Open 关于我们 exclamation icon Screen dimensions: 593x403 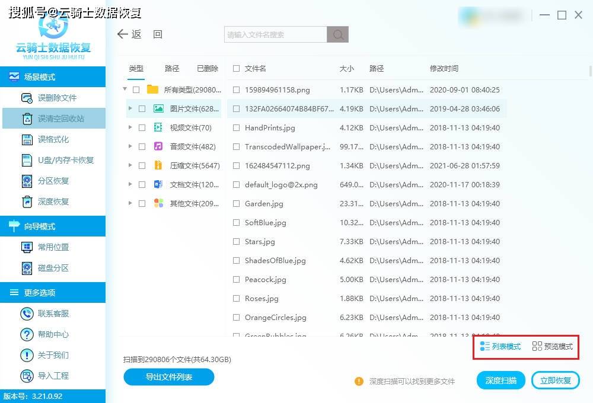pyautogui.click(x=27, y=356)
